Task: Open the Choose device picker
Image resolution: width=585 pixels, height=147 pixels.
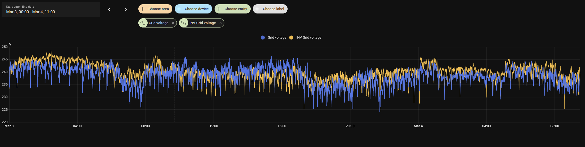Action: pos(197,9)
